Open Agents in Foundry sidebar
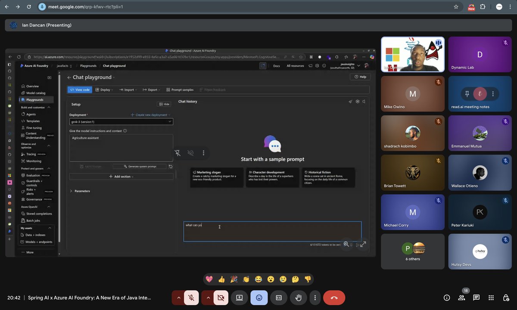 point(31,114)
